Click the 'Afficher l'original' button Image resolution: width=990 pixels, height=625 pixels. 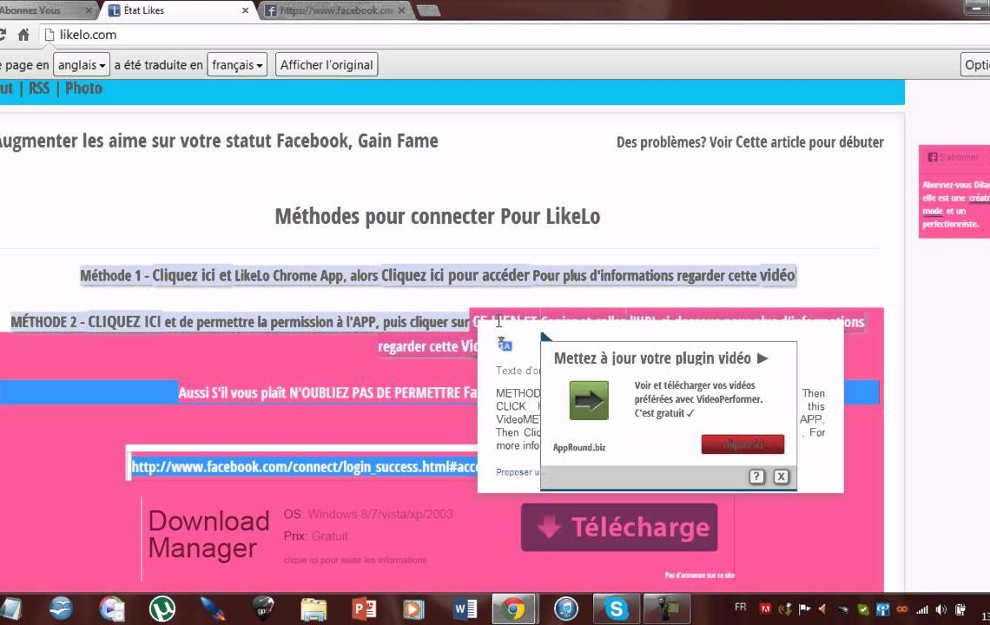(x=327, y=65)
